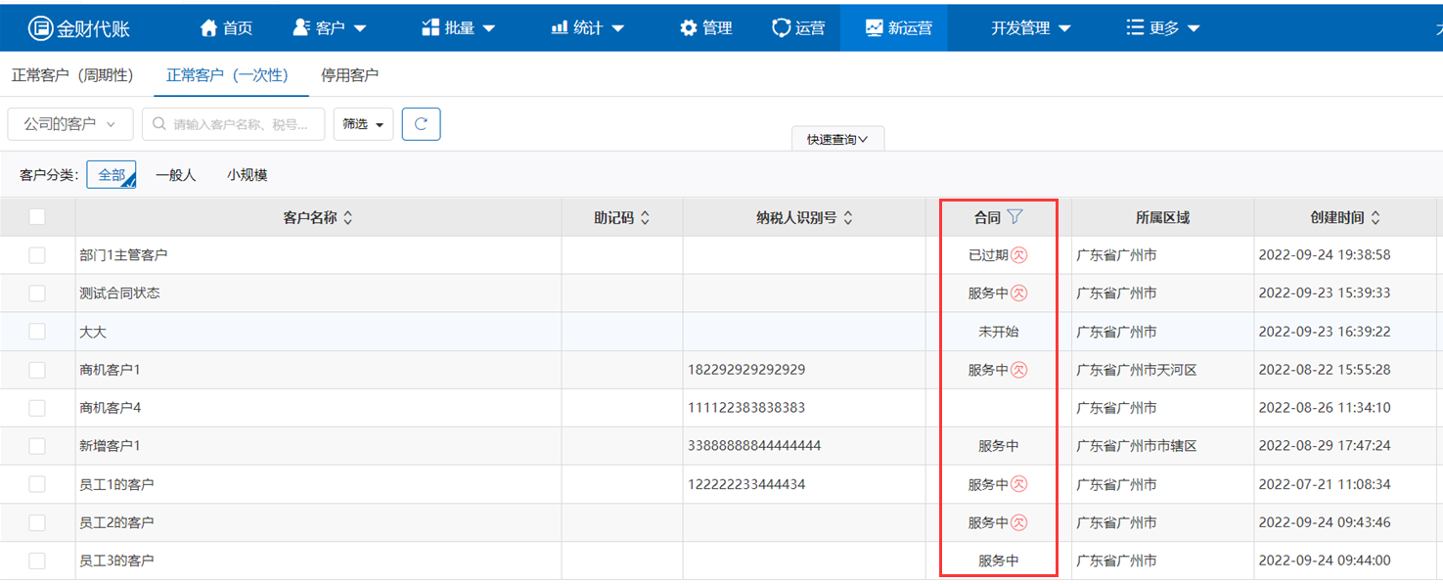Click sort icon next to 客户名称 header
Image resolution: width=1443 pixels, height=584 pixels.
347,218
